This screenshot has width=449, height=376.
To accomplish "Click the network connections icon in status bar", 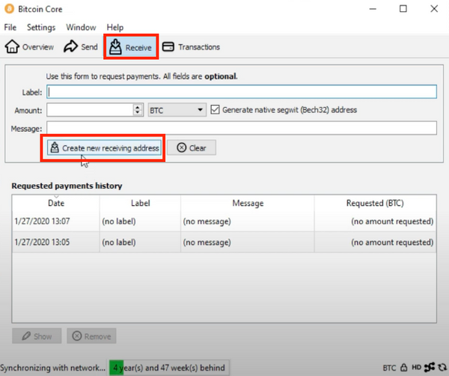I will [x=429, y=368].
